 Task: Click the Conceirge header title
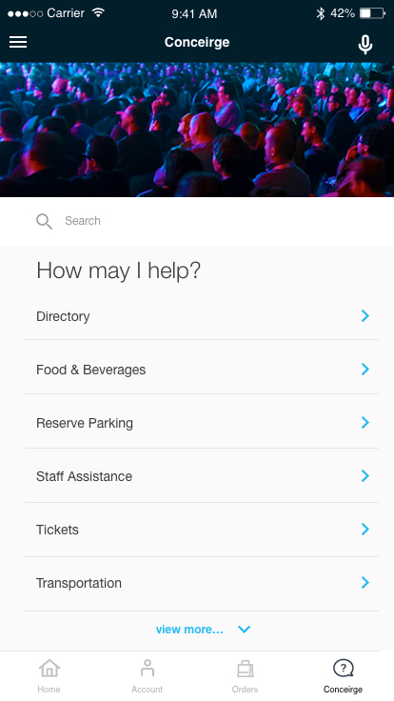point(197,42)
